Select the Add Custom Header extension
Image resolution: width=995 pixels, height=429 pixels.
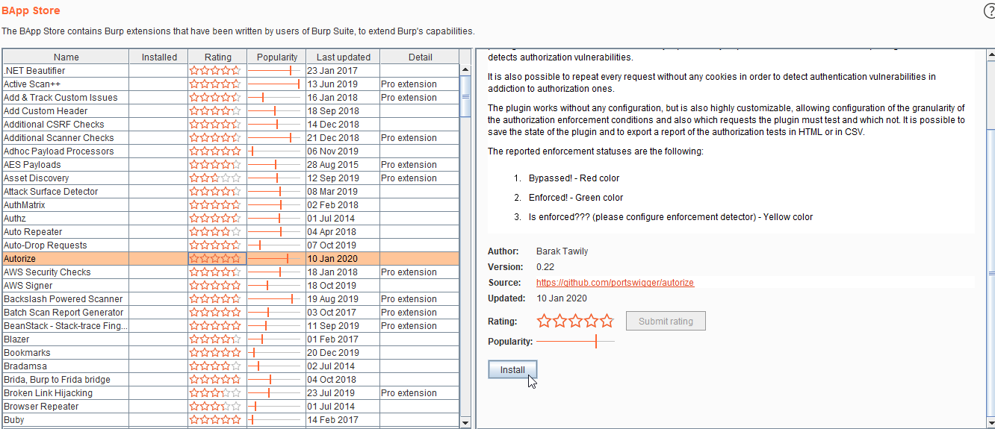[x=230, y=110]
